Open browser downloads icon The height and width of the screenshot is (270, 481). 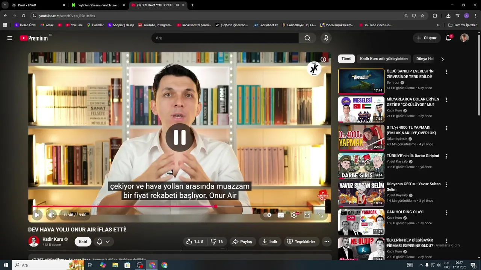[448, 16]
